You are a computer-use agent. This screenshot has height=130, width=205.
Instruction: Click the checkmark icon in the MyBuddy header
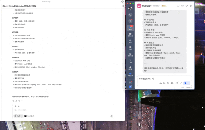(187, 6)
